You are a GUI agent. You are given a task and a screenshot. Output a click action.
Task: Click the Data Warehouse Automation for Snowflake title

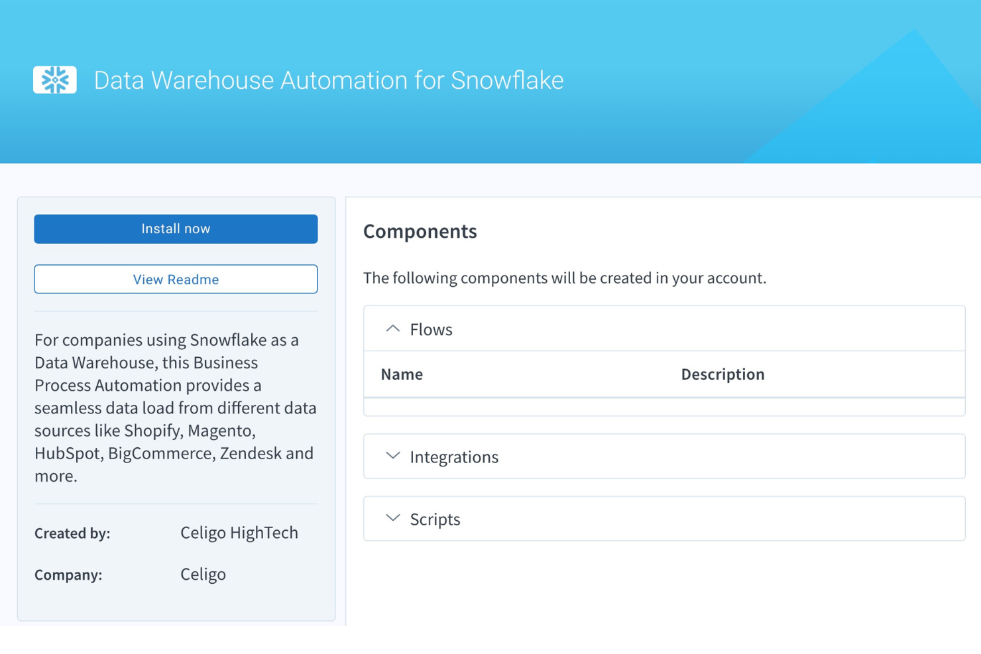pyautogui.click(x=329, y=80)
